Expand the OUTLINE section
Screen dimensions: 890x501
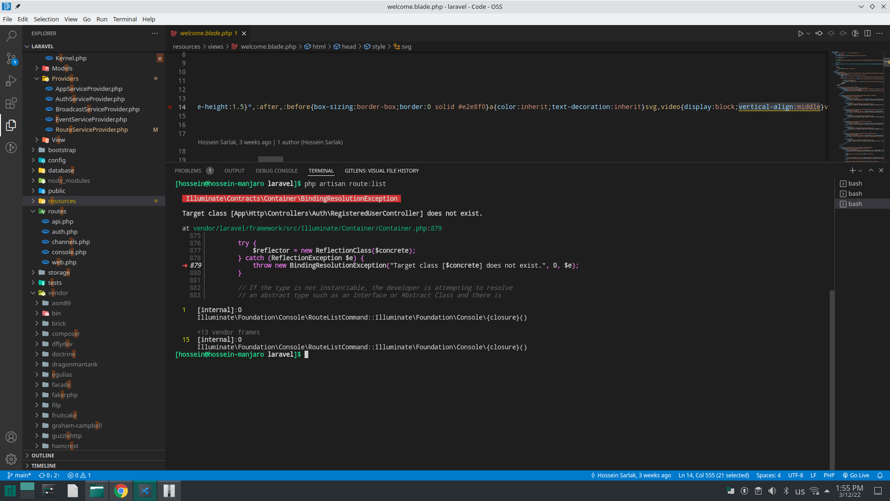pos(43,456)
